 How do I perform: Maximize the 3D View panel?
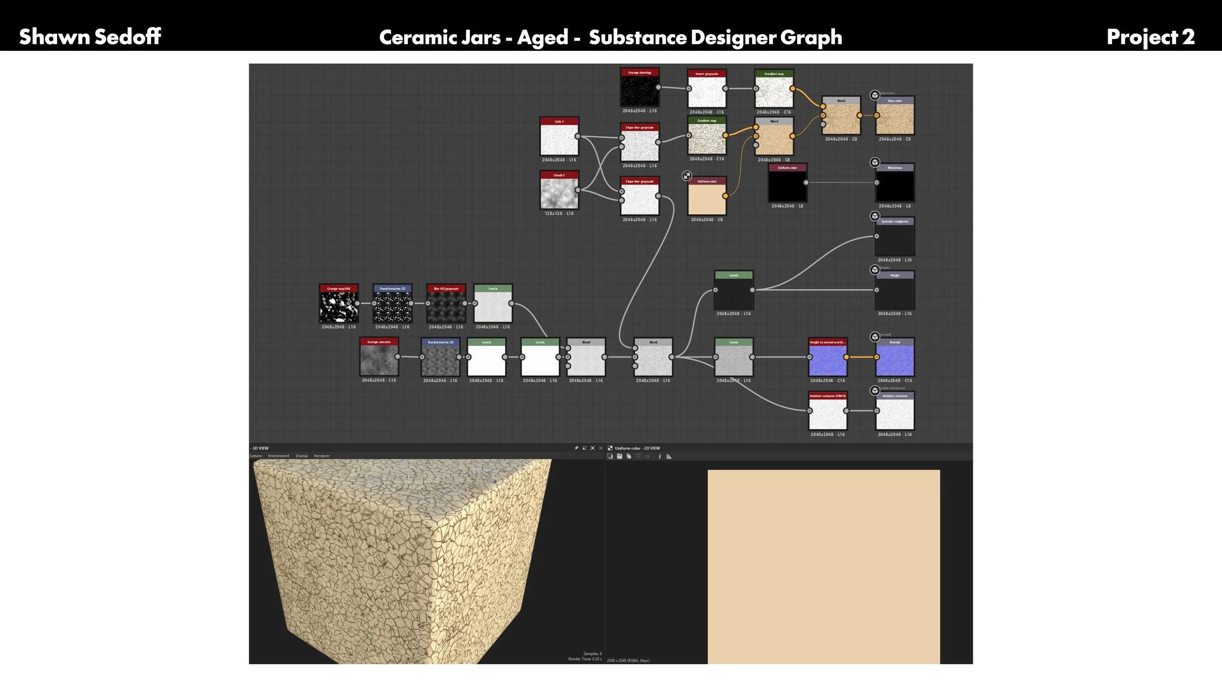592,448
